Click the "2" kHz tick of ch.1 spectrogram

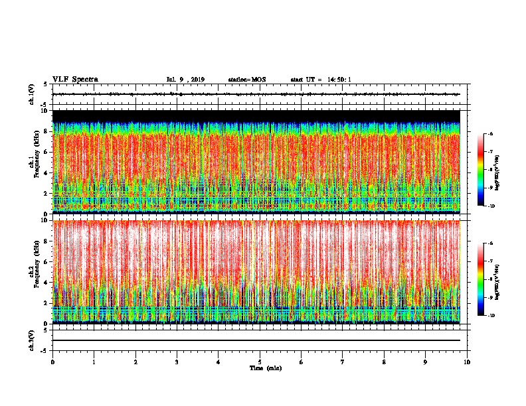point(46,194)
